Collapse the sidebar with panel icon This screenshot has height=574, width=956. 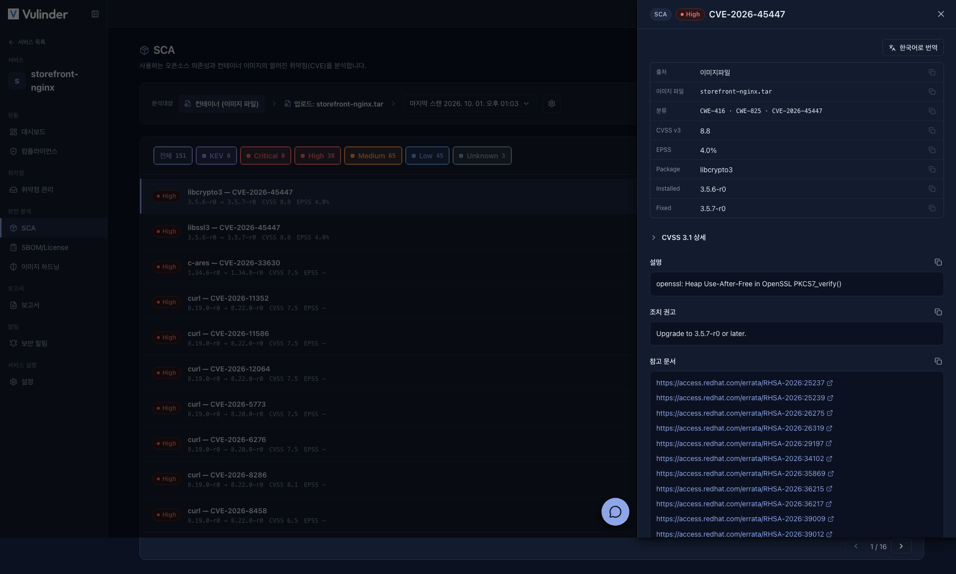(x=95, y=14)
